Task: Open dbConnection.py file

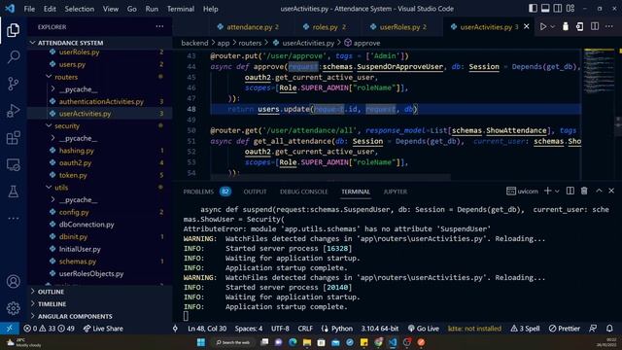Action: point(99,225)
